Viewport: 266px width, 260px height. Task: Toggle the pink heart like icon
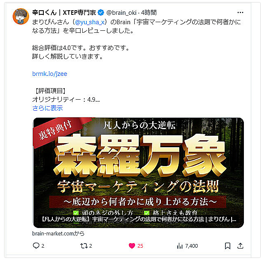pyautogui.click(x=132, y=246)
